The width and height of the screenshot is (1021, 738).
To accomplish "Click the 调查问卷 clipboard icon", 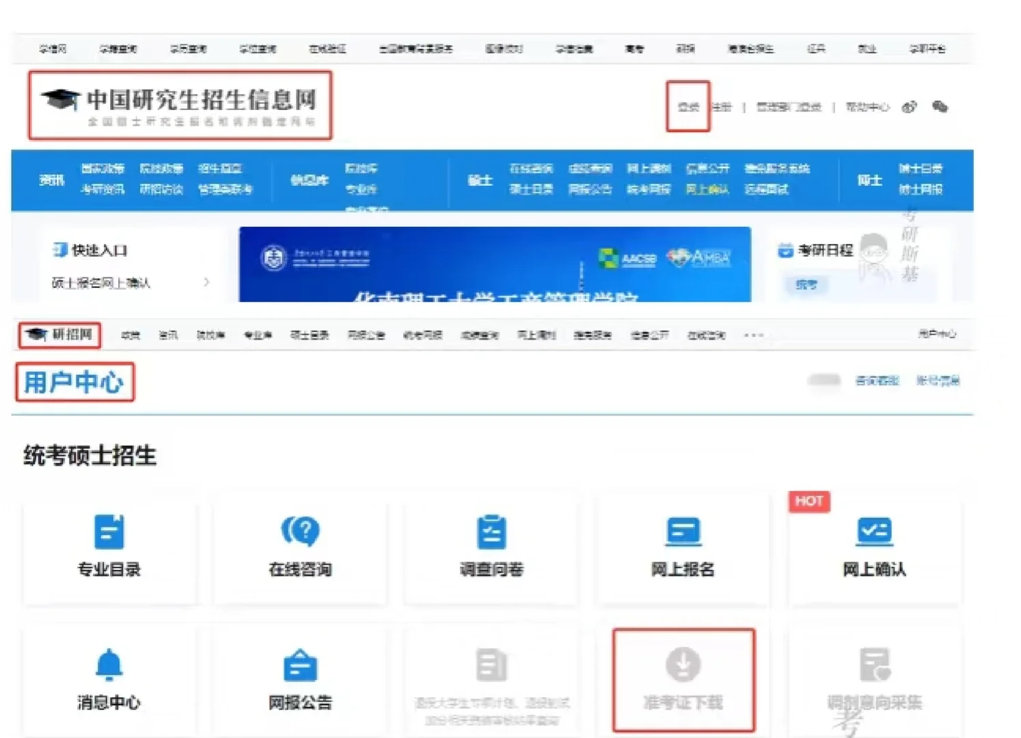I will tap(492, 531).
